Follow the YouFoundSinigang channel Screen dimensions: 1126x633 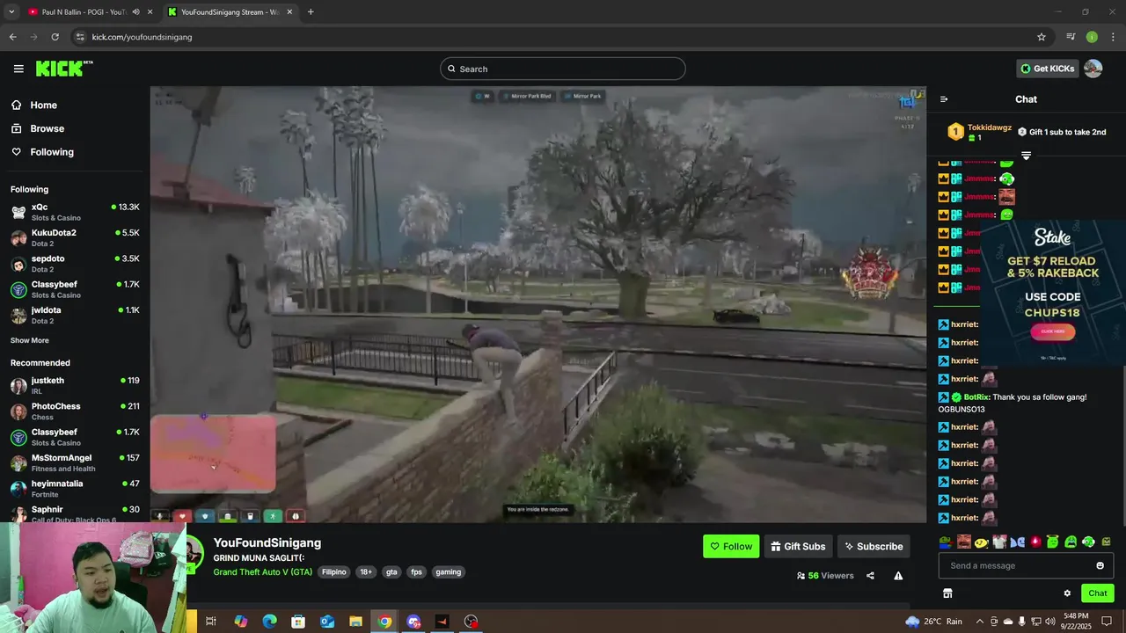pyautogui.click(x=731, y=546)
